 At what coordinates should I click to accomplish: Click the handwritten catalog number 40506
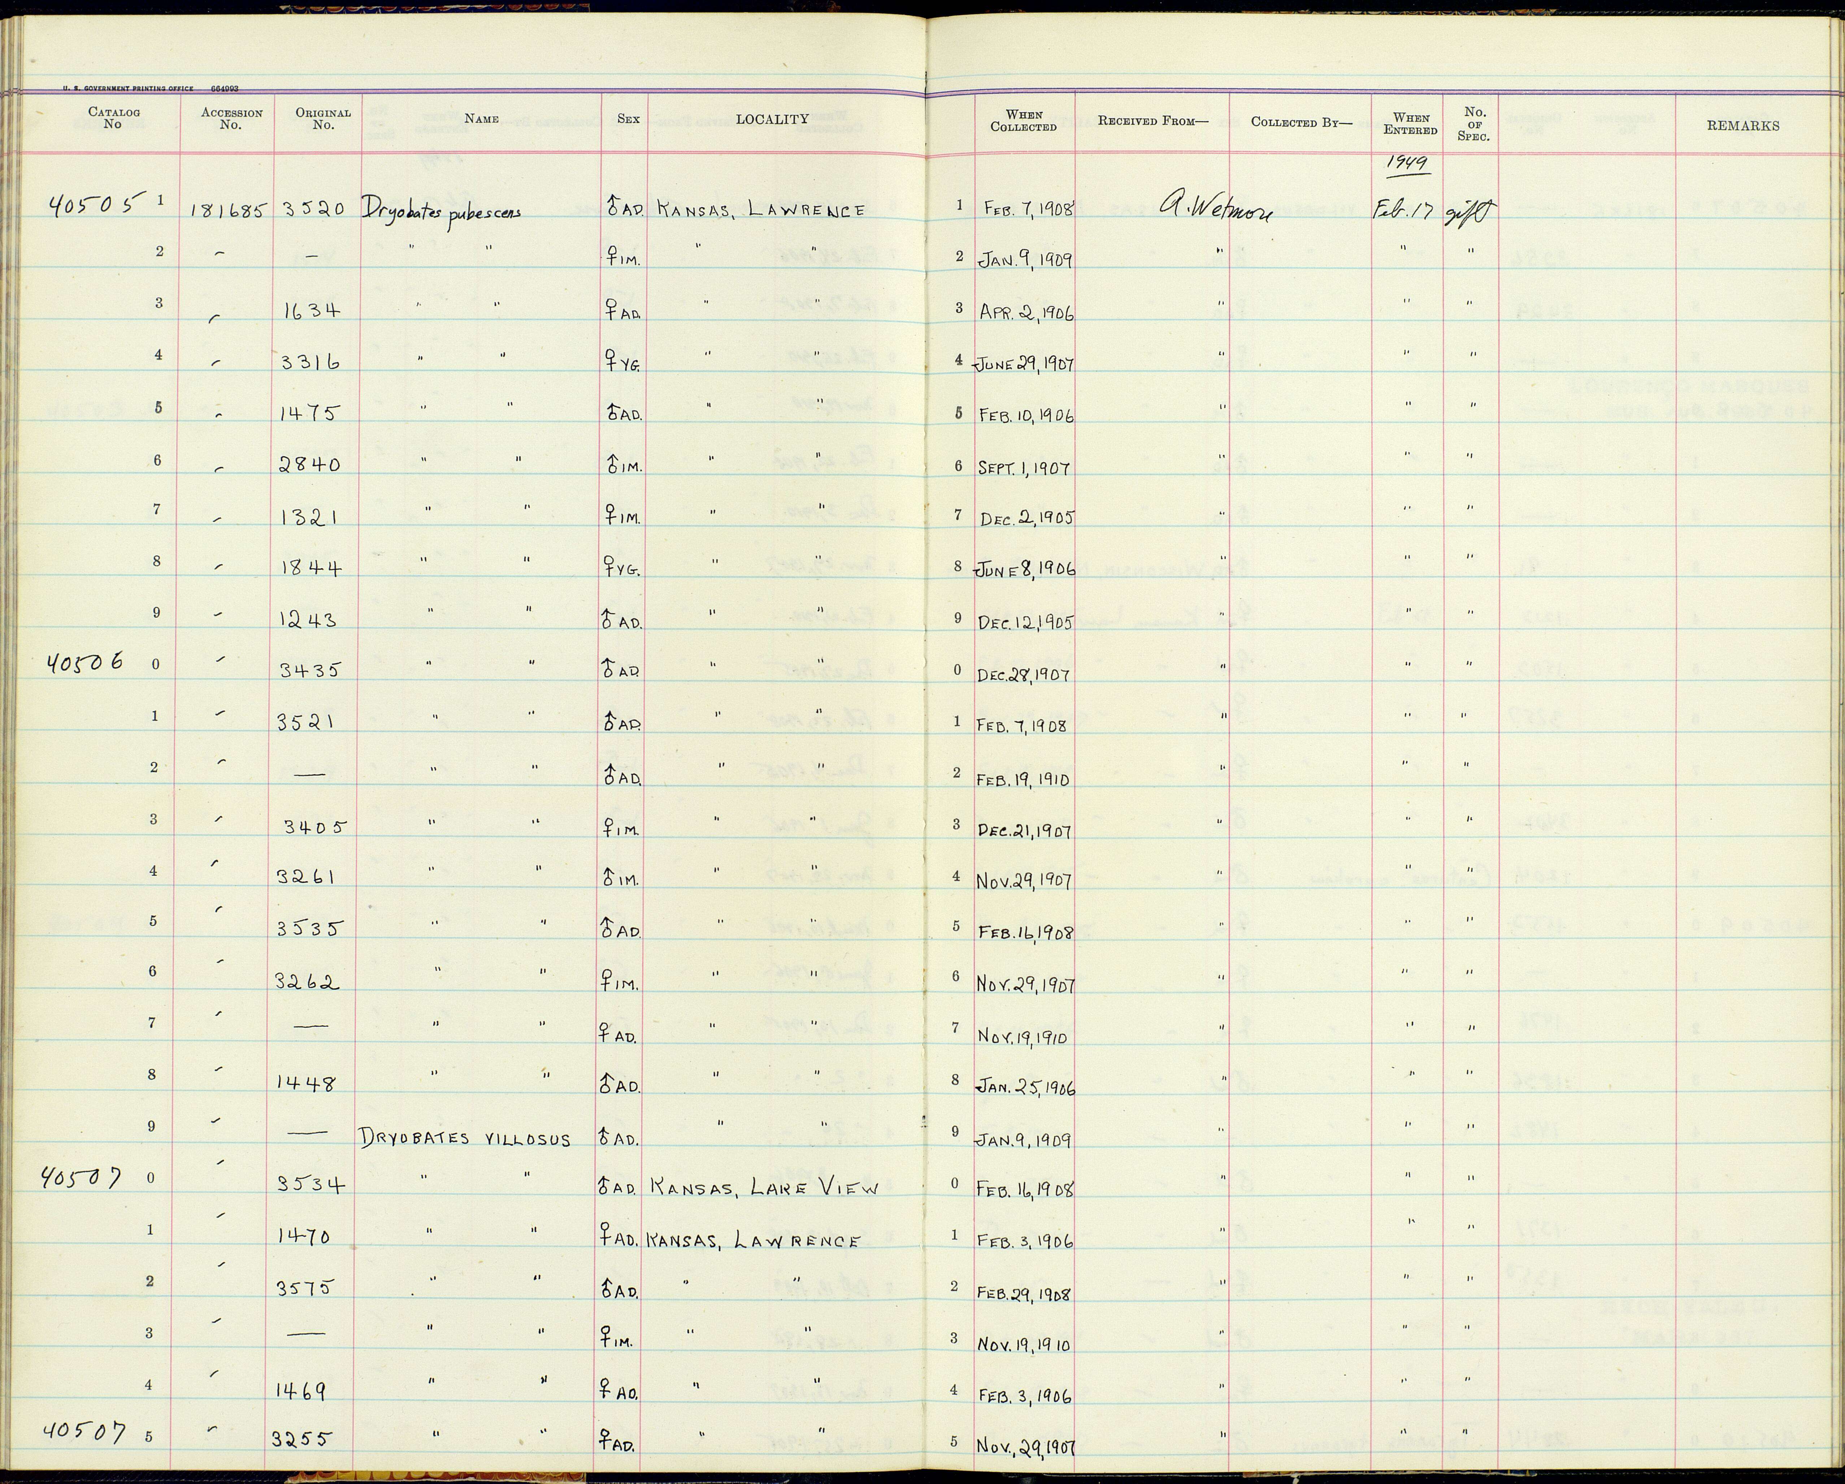click(86, 662)
